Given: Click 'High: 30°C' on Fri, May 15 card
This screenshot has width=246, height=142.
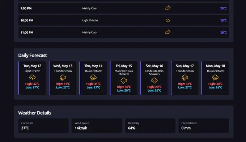Looking at the screenshot, I should pos(124,87).
